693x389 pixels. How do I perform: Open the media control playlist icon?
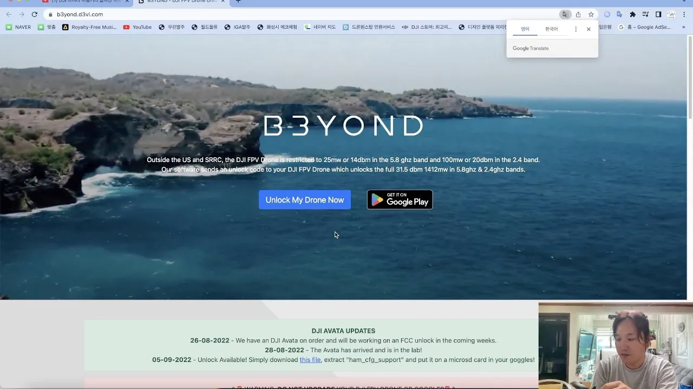[x=645, y=15]
